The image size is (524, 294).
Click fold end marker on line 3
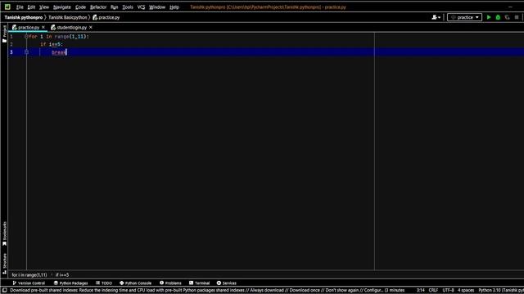click(x=26, y=52)
